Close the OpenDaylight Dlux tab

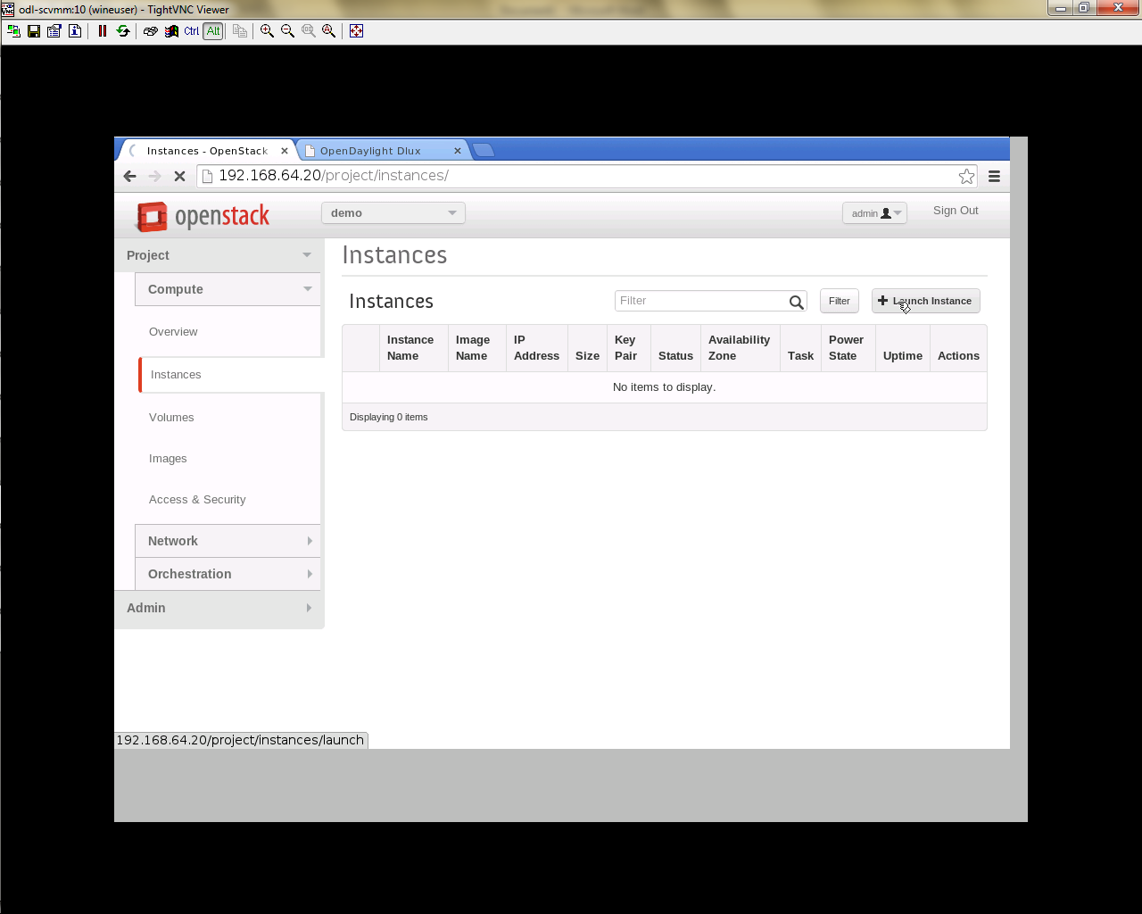tap(458, 151)
